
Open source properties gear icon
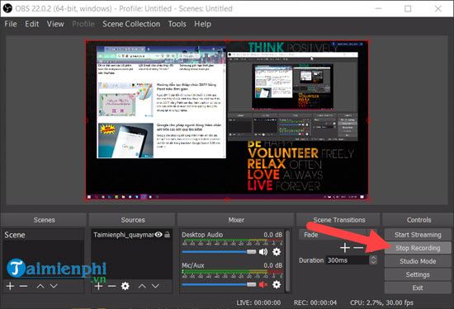[125, 286]
